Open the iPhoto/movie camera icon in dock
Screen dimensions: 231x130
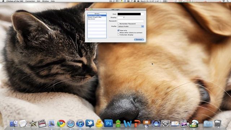[184, 123]
